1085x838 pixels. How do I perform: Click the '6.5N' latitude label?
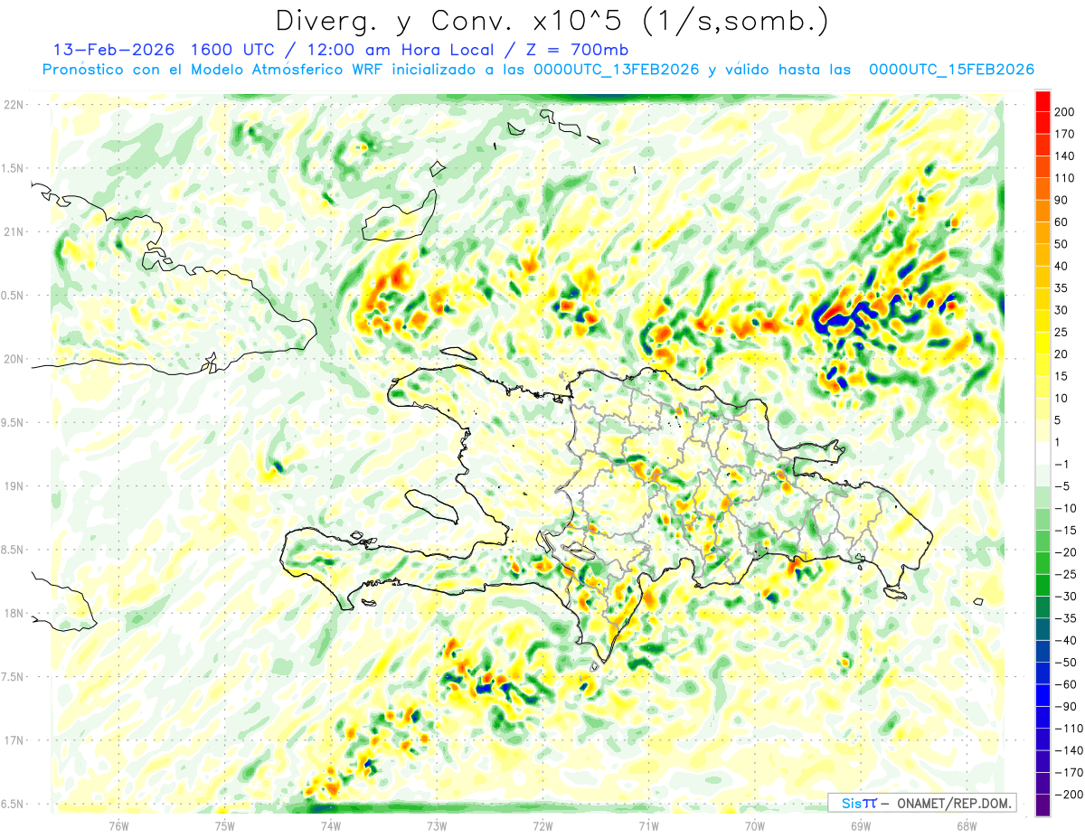point(14,804)
